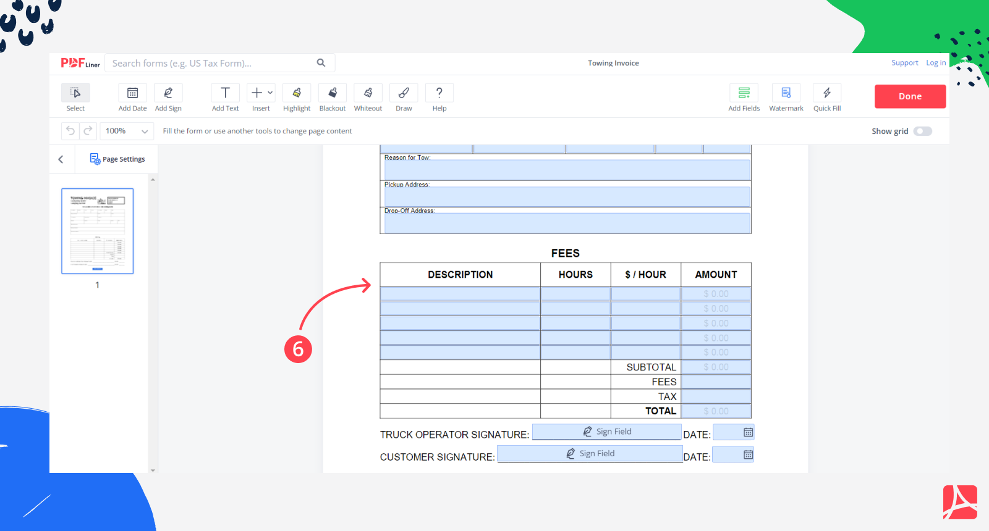
Task: Click the last Description row field
Action: (461, 353)
